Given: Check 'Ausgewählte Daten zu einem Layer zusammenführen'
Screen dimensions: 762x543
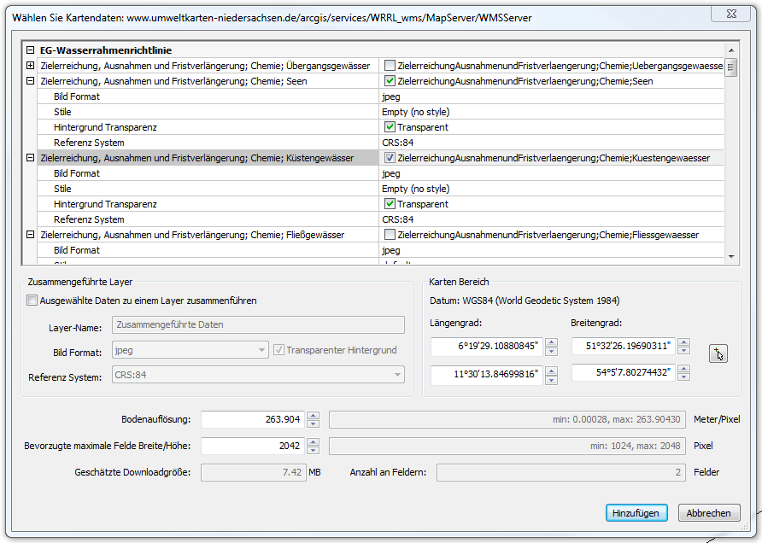Looking at the screenshot, I should click(x=32, y=301).
